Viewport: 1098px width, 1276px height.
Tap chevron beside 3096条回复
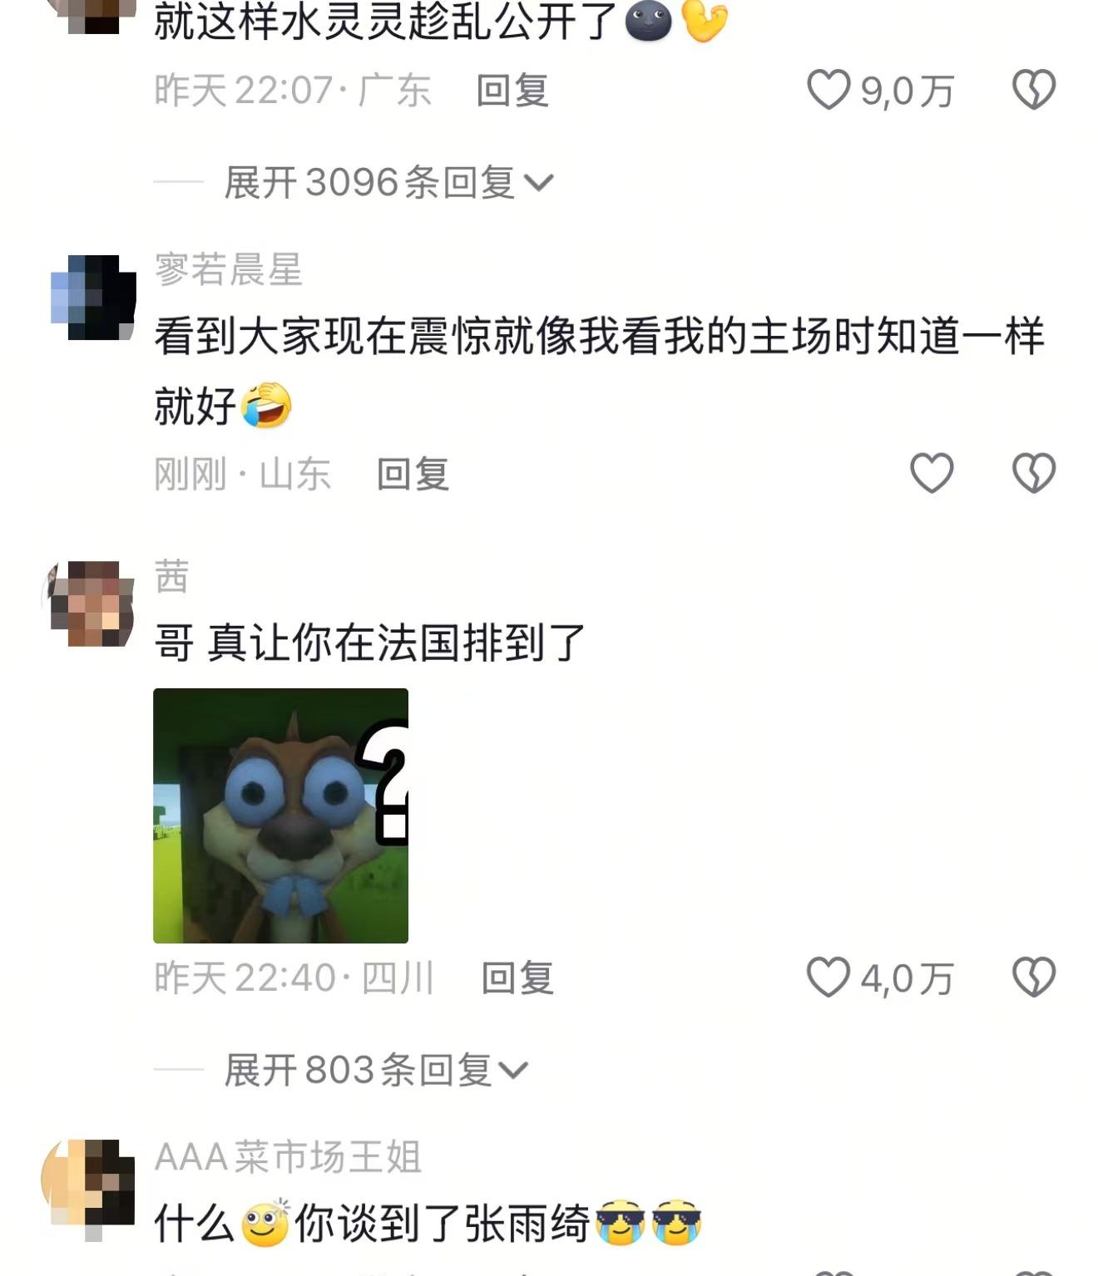pyautogui.click(x=539, y=183)
